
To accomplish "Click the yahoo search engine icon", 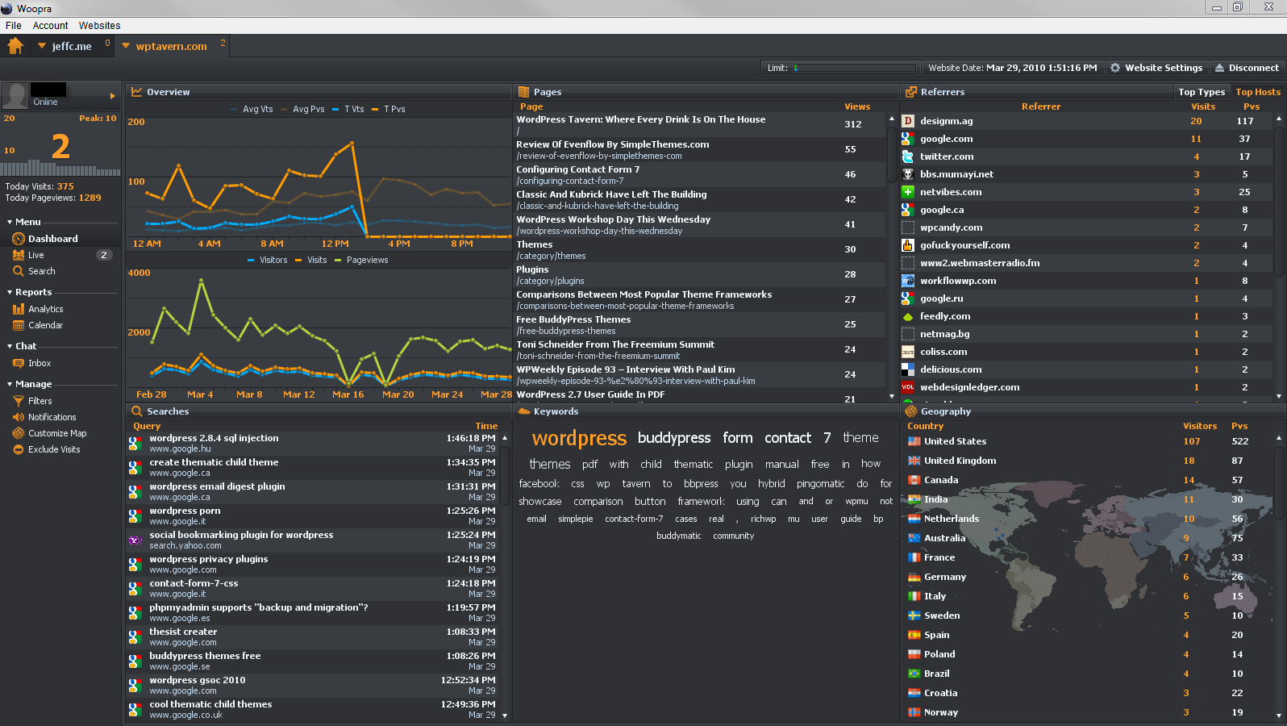I will [x=135, y=540].
